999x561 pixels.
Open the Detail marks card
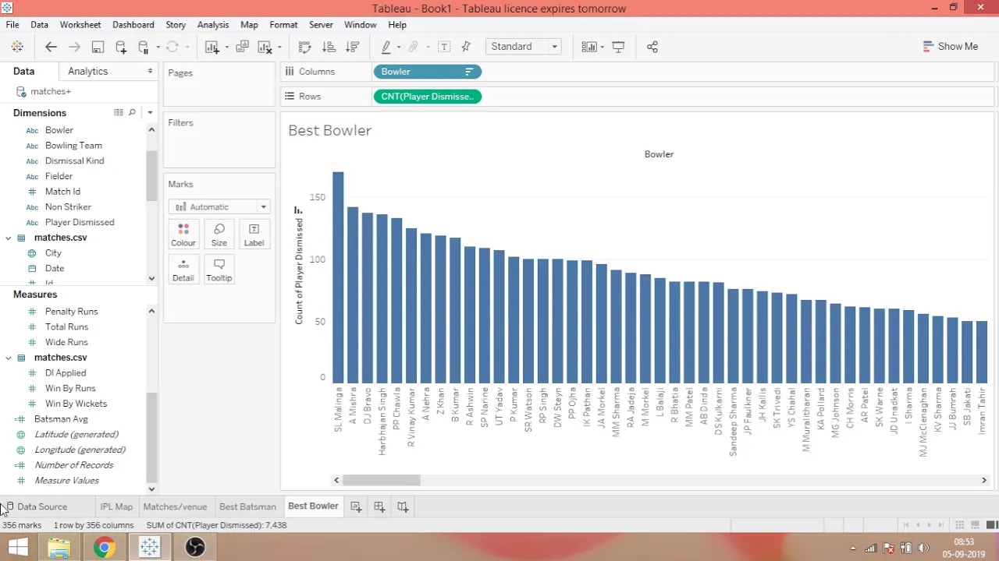coord(183,269)
